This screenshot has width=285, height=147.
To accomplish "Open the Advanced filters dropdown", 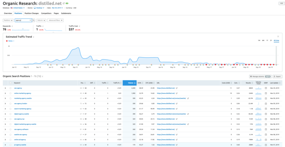I will tap(55, 20).
